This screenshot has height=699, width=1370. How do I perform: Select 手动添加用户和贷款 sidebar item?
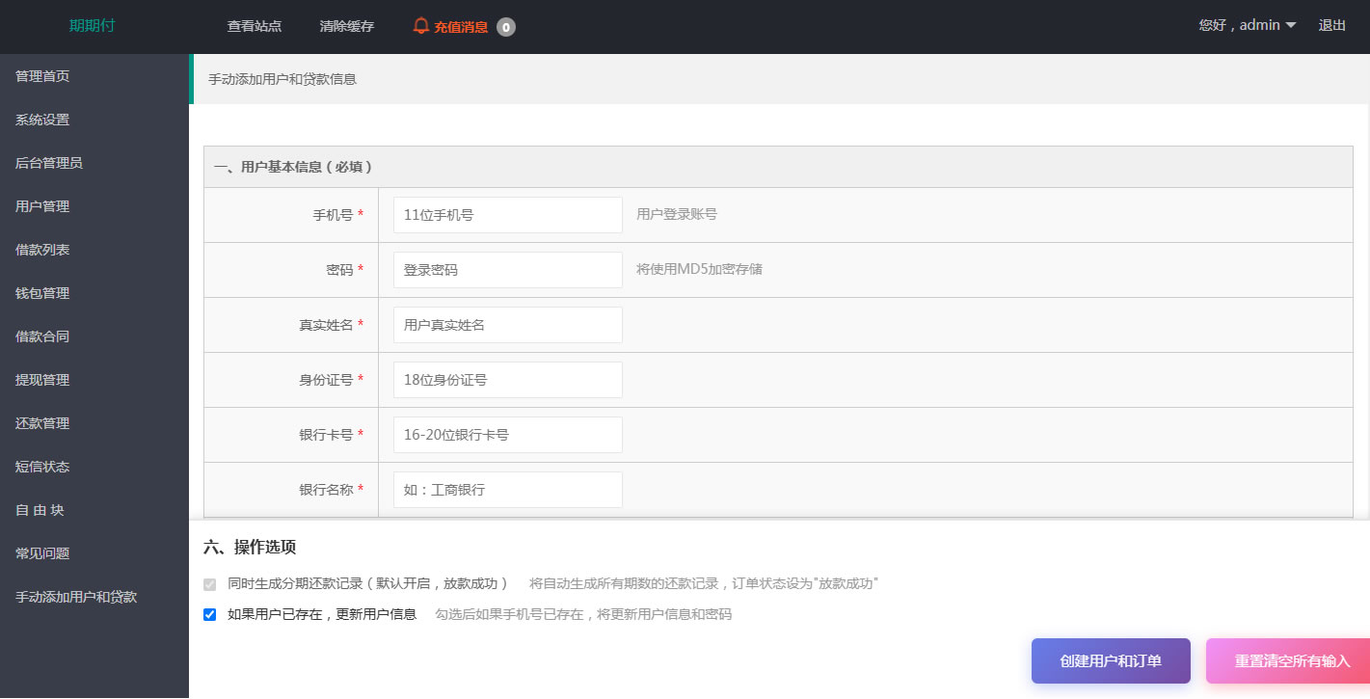pos(76,597)
